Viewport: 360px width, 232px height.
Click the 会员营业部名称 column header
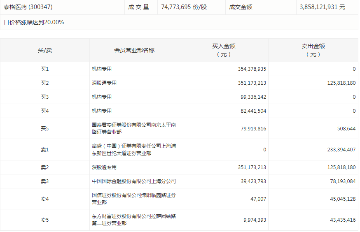(x=134, y=50)
